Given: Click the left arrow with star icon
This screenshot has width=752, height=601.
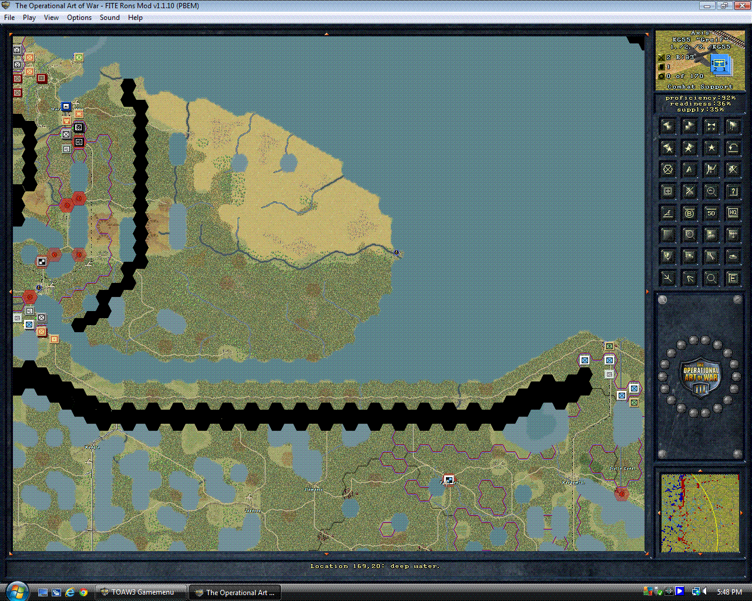Looking at the screenshot, I should (668, 147).
